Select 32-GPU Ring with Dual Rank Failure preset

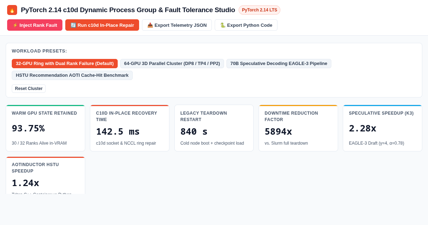65,64
